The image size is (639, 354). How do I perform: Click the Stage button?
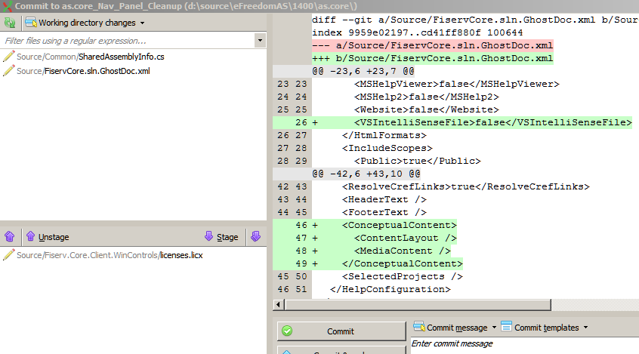(x=221, y=237)
